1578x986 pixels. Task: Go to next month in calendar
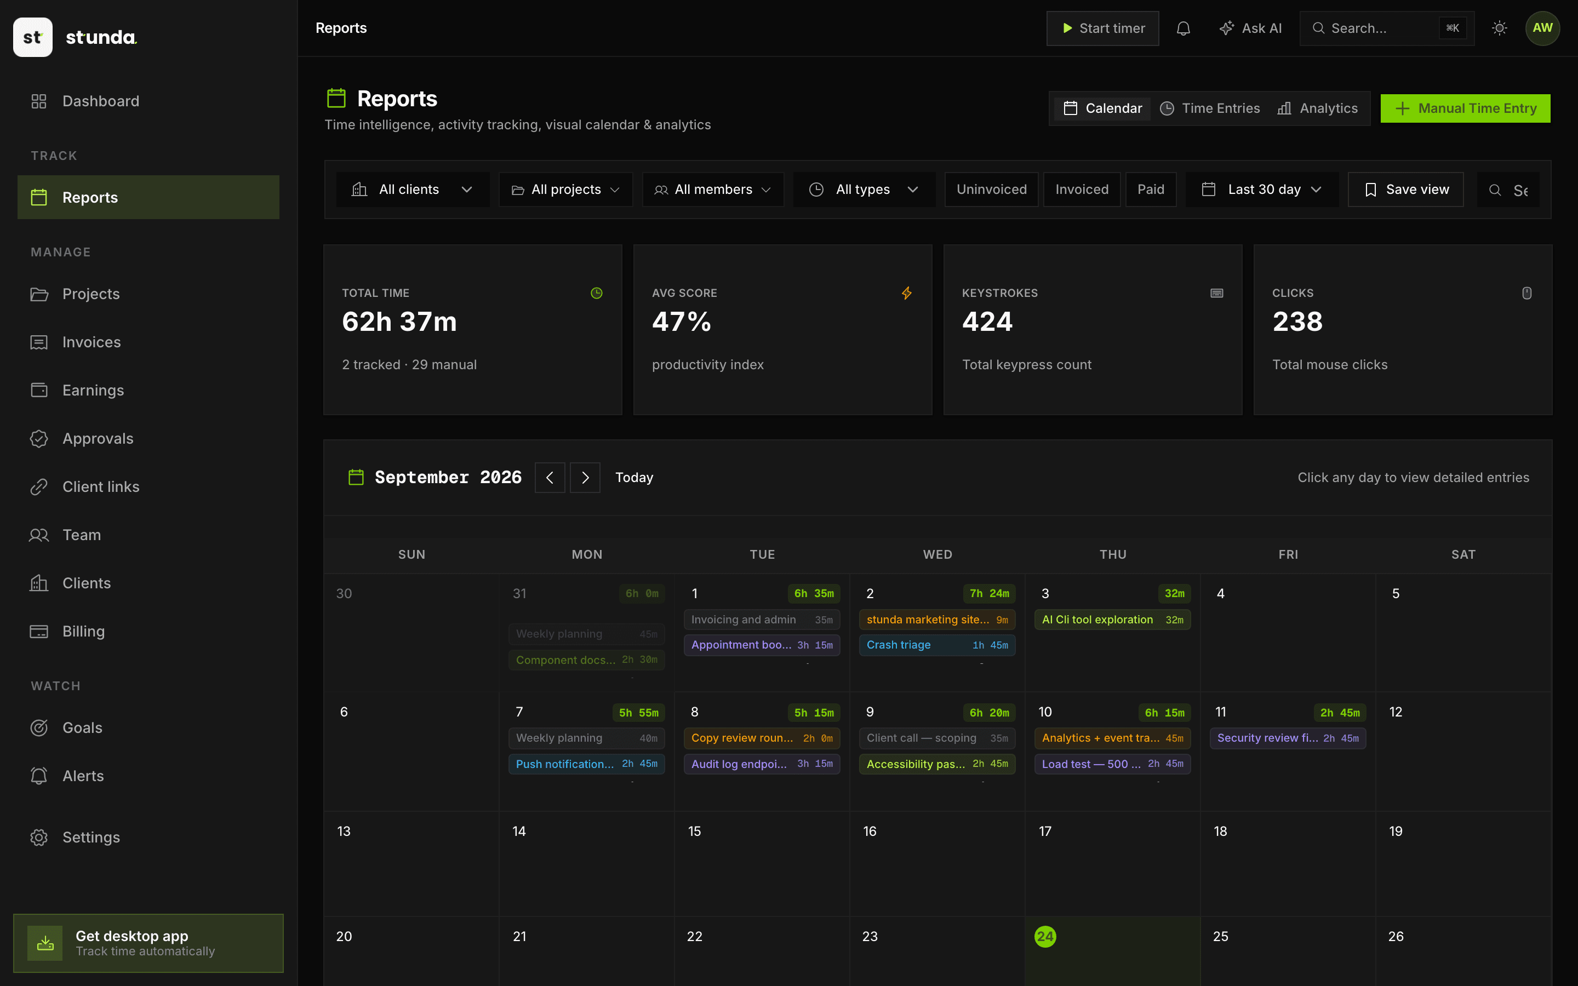(585, 478)
